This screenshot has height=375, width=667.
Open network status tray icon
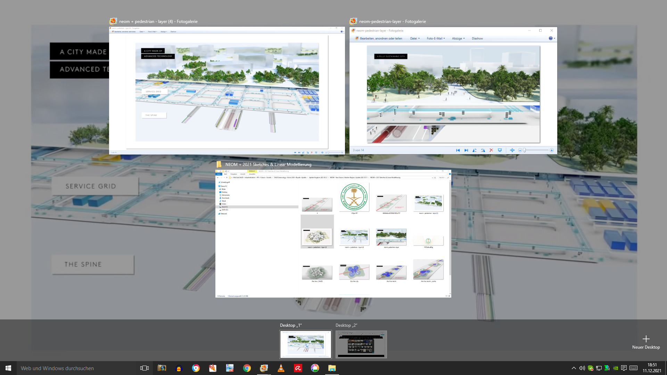click(599, 368)
